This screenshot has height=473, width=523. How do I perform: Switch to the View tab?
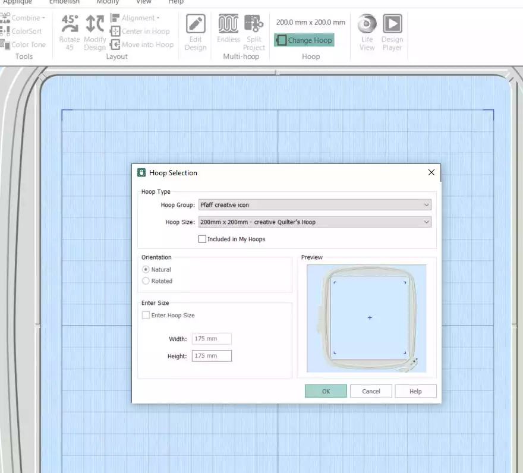pyautogui.click(x=144, y=2)
